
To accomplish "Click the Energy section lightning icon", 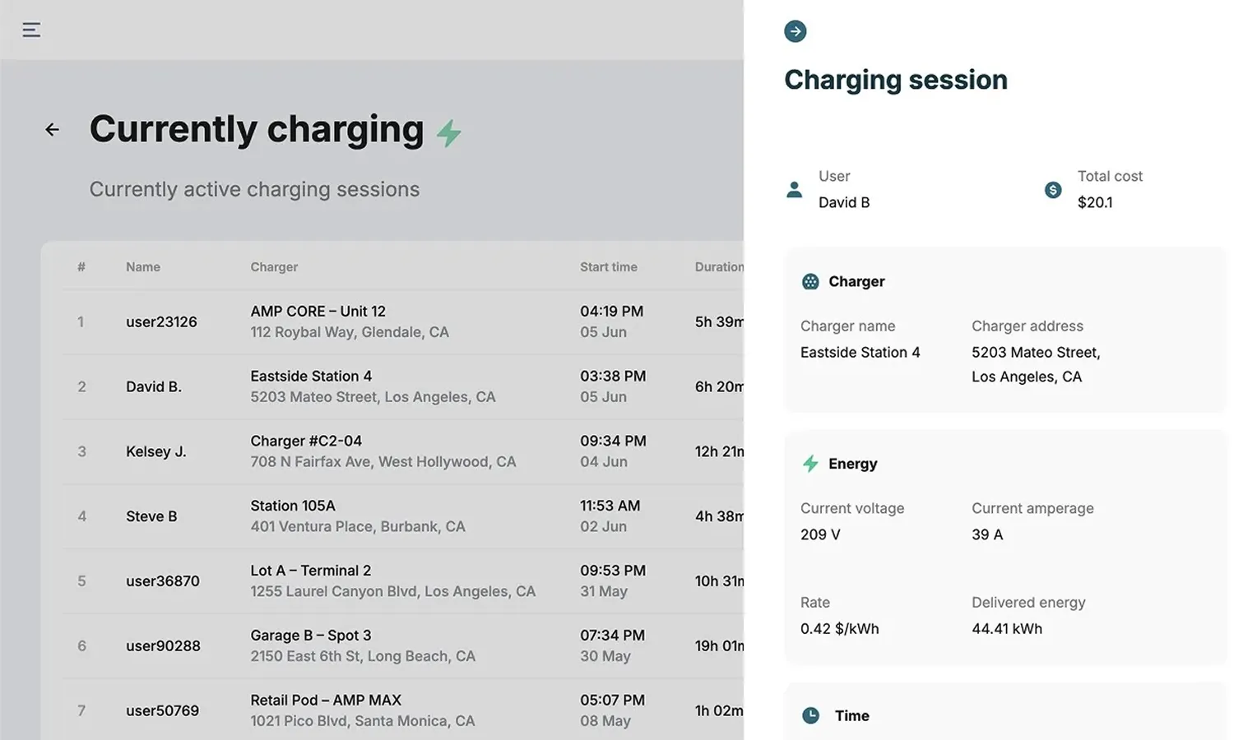I will coord(810,464).
